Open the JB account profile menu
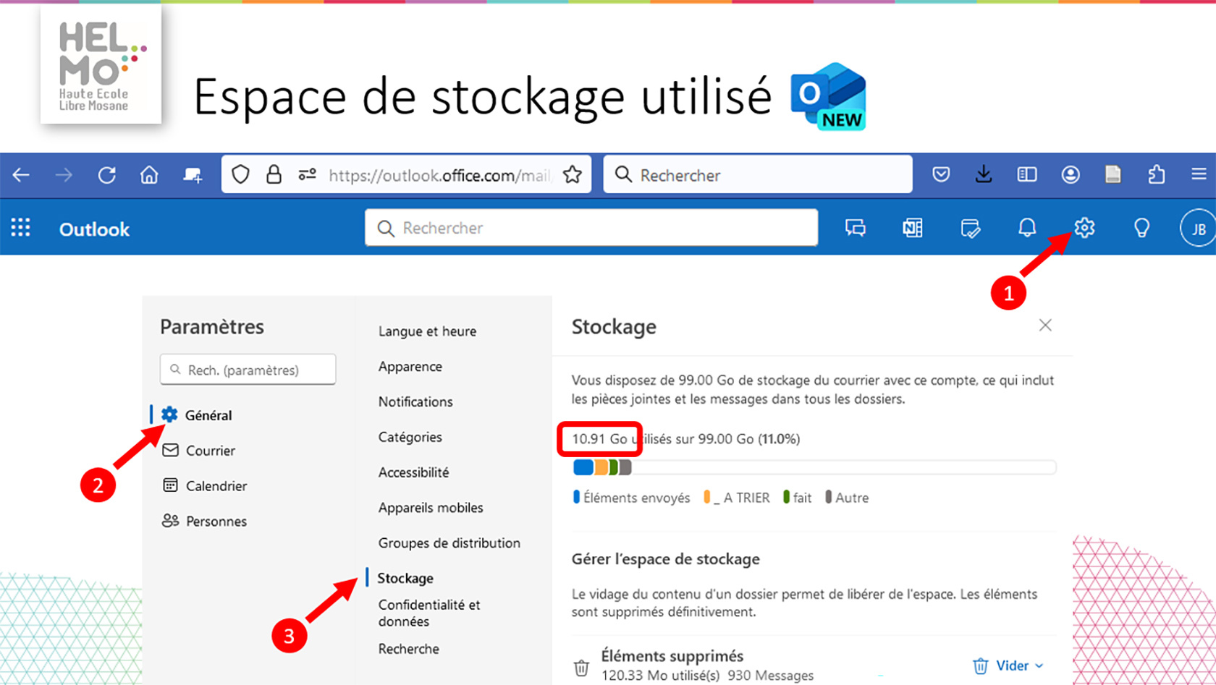The image size is (1216, 685). [1198, 229]
